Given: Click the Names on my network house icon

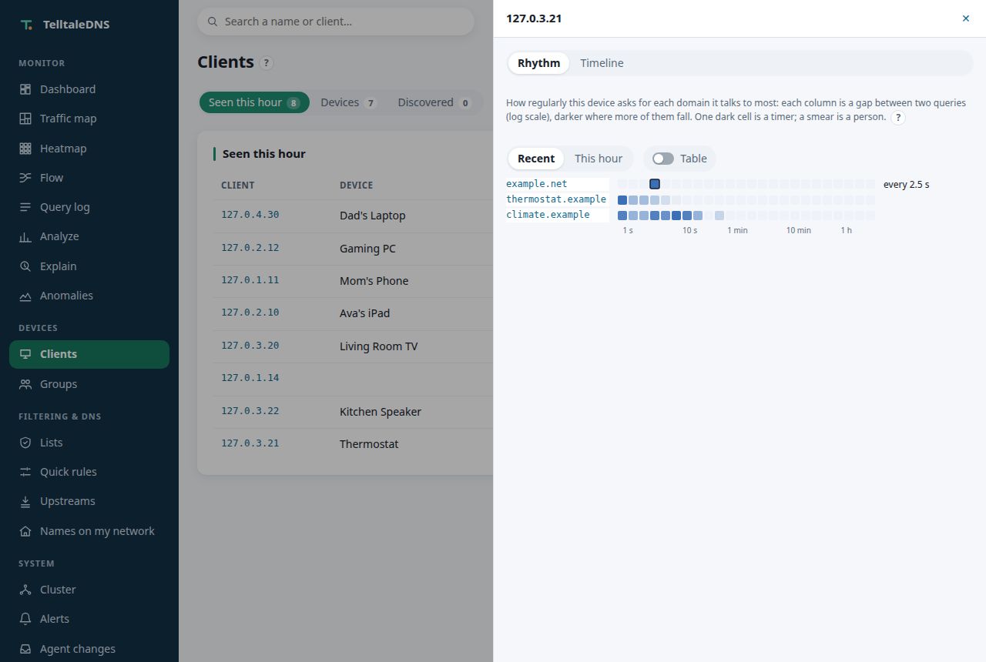Looking at the screenshot, I should (x=25, y=531).
